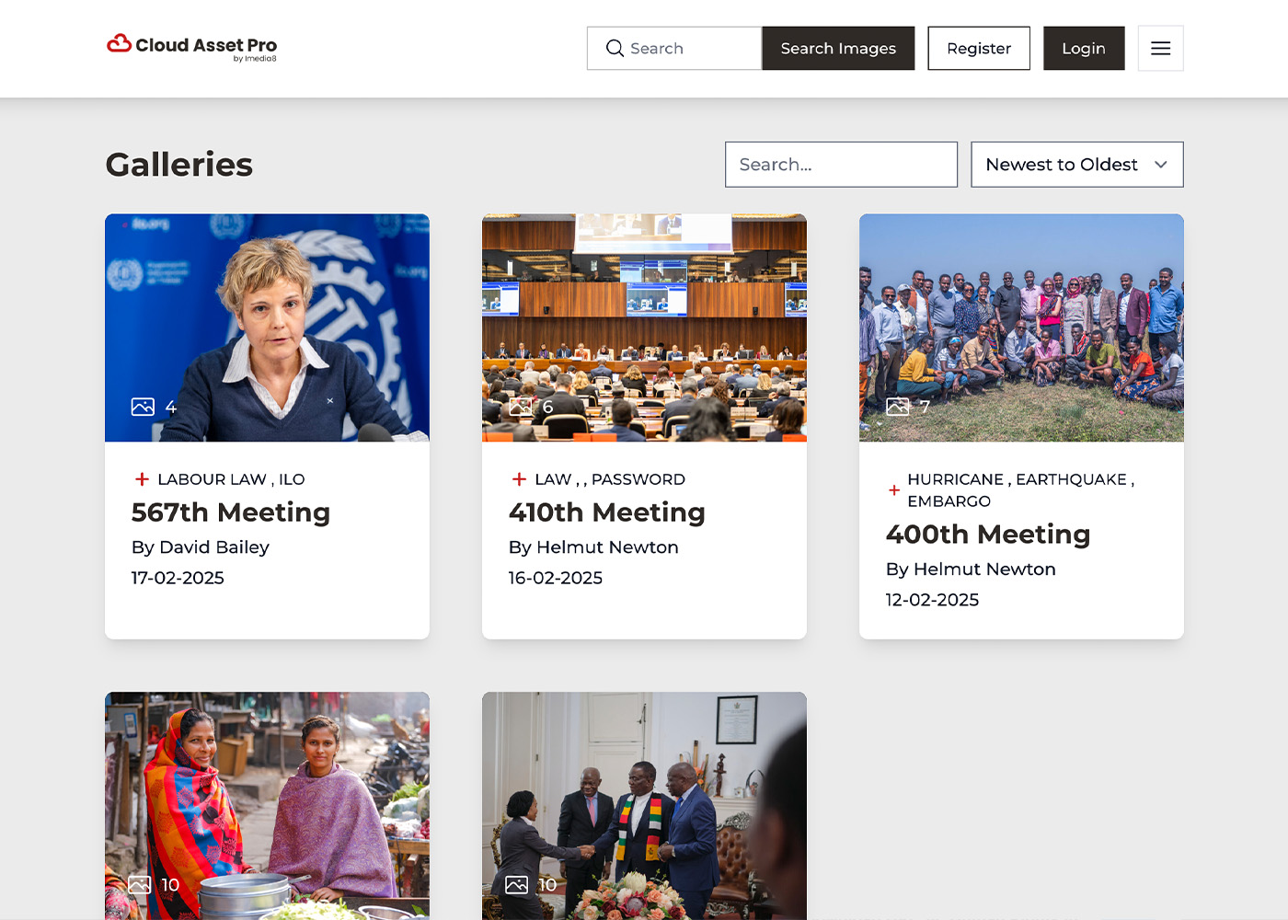Focus the header Search text field
The width and height of the screenshot is (1288, 920).
click(690, 49)
